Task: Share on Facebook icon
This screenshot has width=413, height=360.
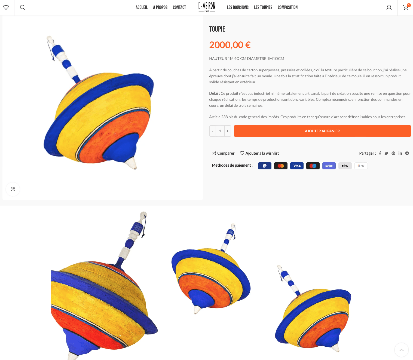Action: tap(380, 153)
